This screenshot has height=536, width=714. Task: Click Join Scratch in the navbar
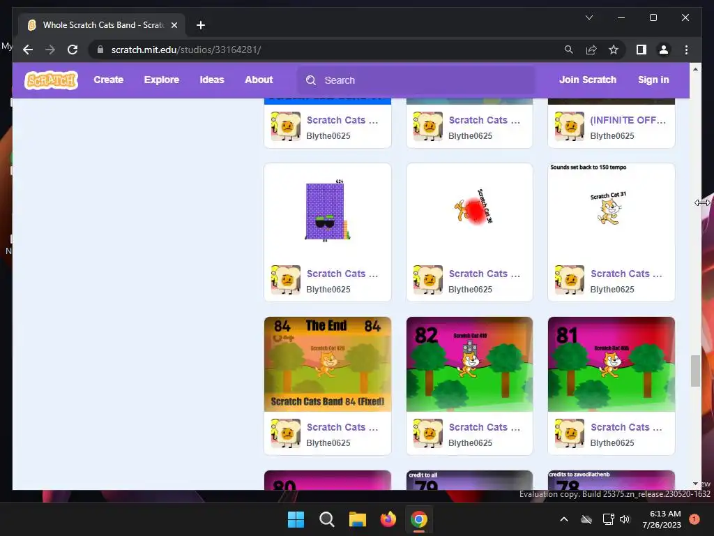tap(587, 80)
